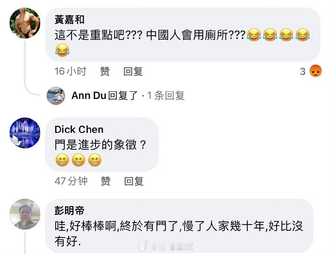Screen dimensions: 331x254
Task: Open the 47分钟 timestamp link
Action: coord(71,181)
